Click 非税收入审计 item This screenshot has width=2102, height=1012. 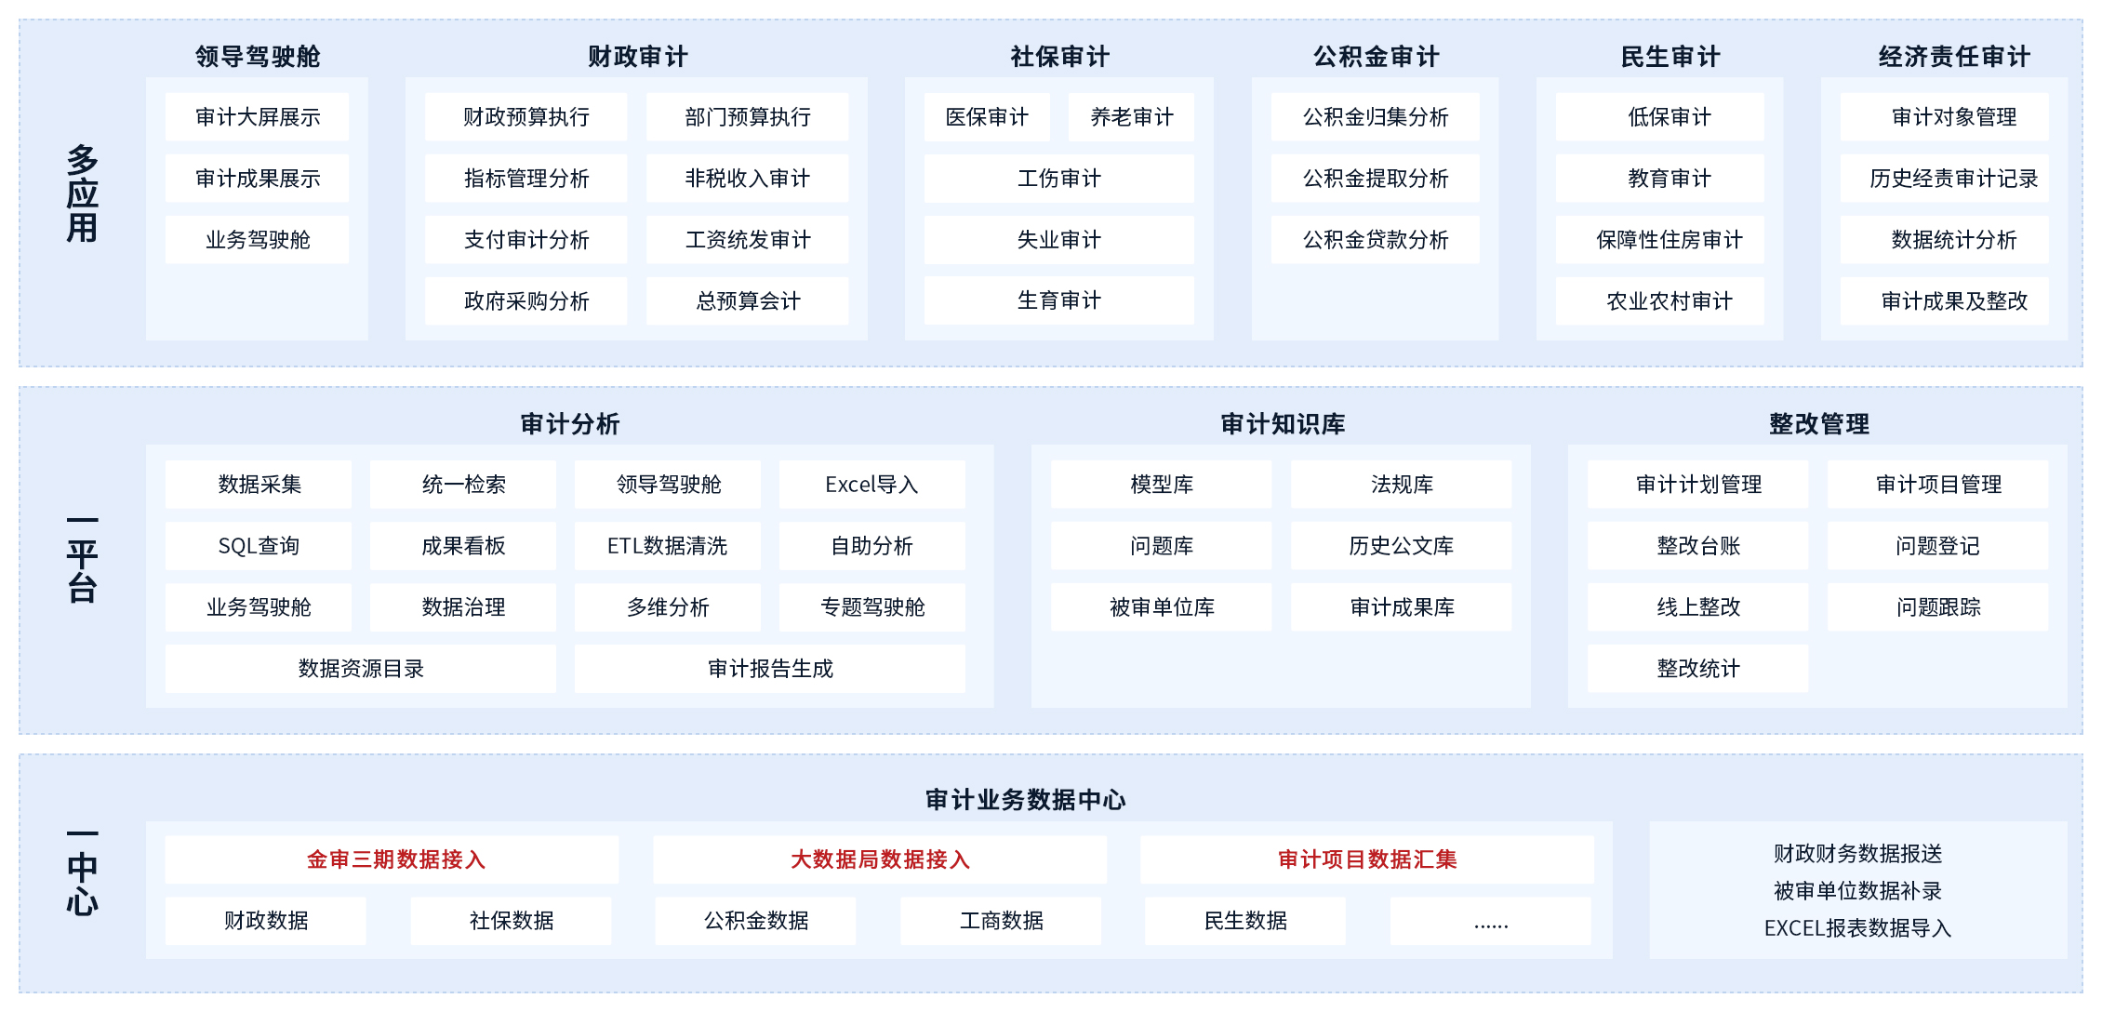pos(747,179)
